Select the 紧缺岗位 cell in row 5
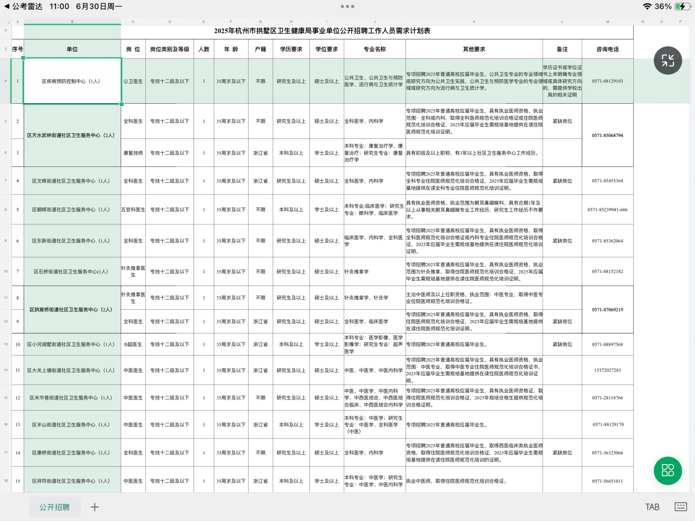This screenshot has width=695, height=521. (562, 121)
